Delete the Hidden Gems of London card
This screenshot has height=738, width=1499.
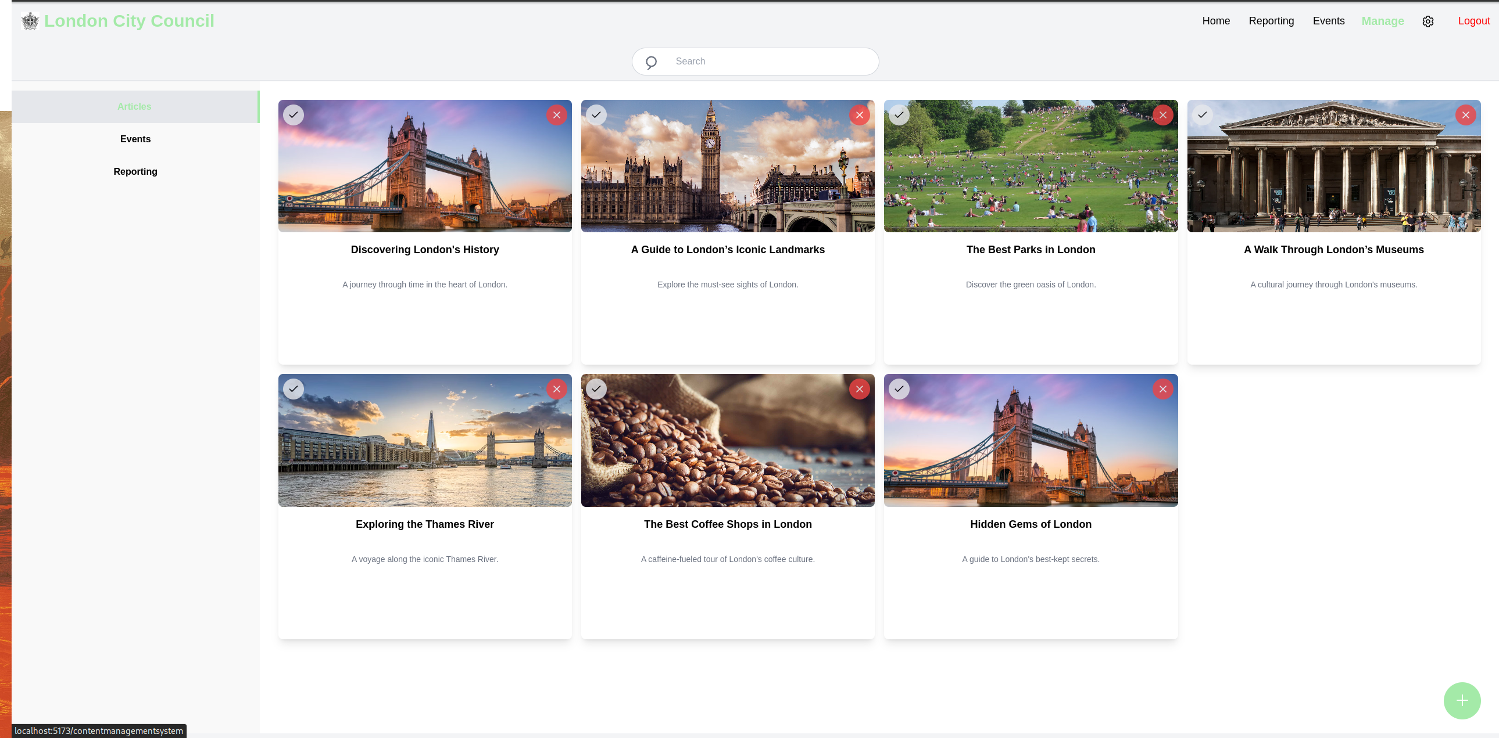tap(1162, 390)
